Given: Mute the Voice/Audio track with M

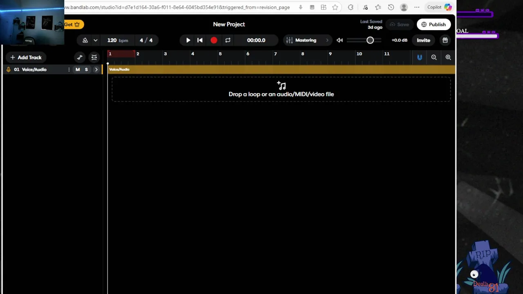Looking at the screenshot, I should pos(78,69).
